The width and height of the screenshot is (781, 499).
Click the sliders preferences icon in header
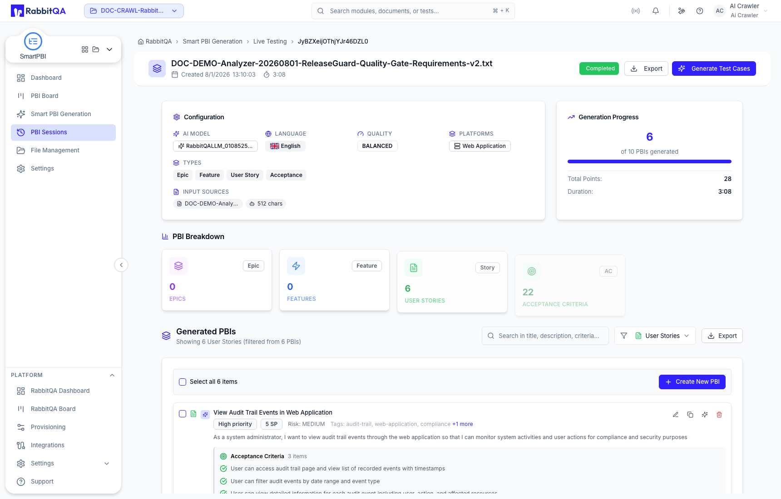pyautogui.click(x=682, y=11)
